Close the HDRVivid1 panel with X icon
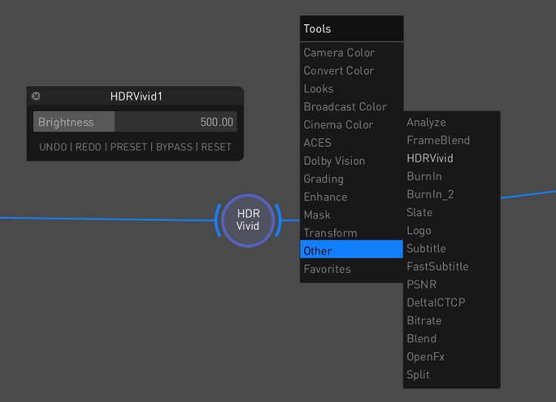The width and height of the screenshot is (556, 402). [x=36, y=96]
